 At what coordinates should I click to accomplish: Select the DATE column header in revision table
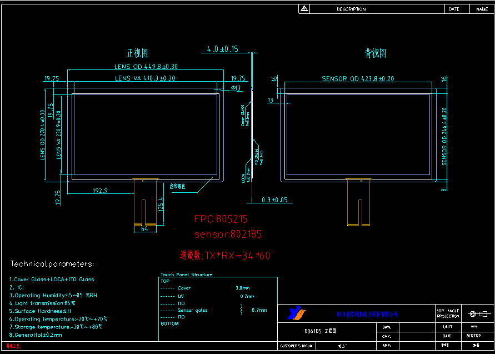click(x=454, y=9)
